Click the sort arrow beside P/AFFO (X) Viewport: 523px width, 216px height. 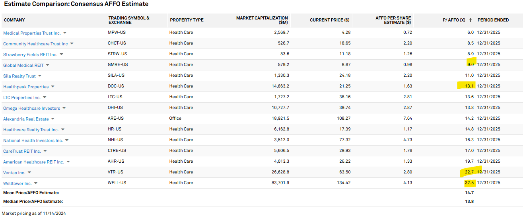(471, 20)
